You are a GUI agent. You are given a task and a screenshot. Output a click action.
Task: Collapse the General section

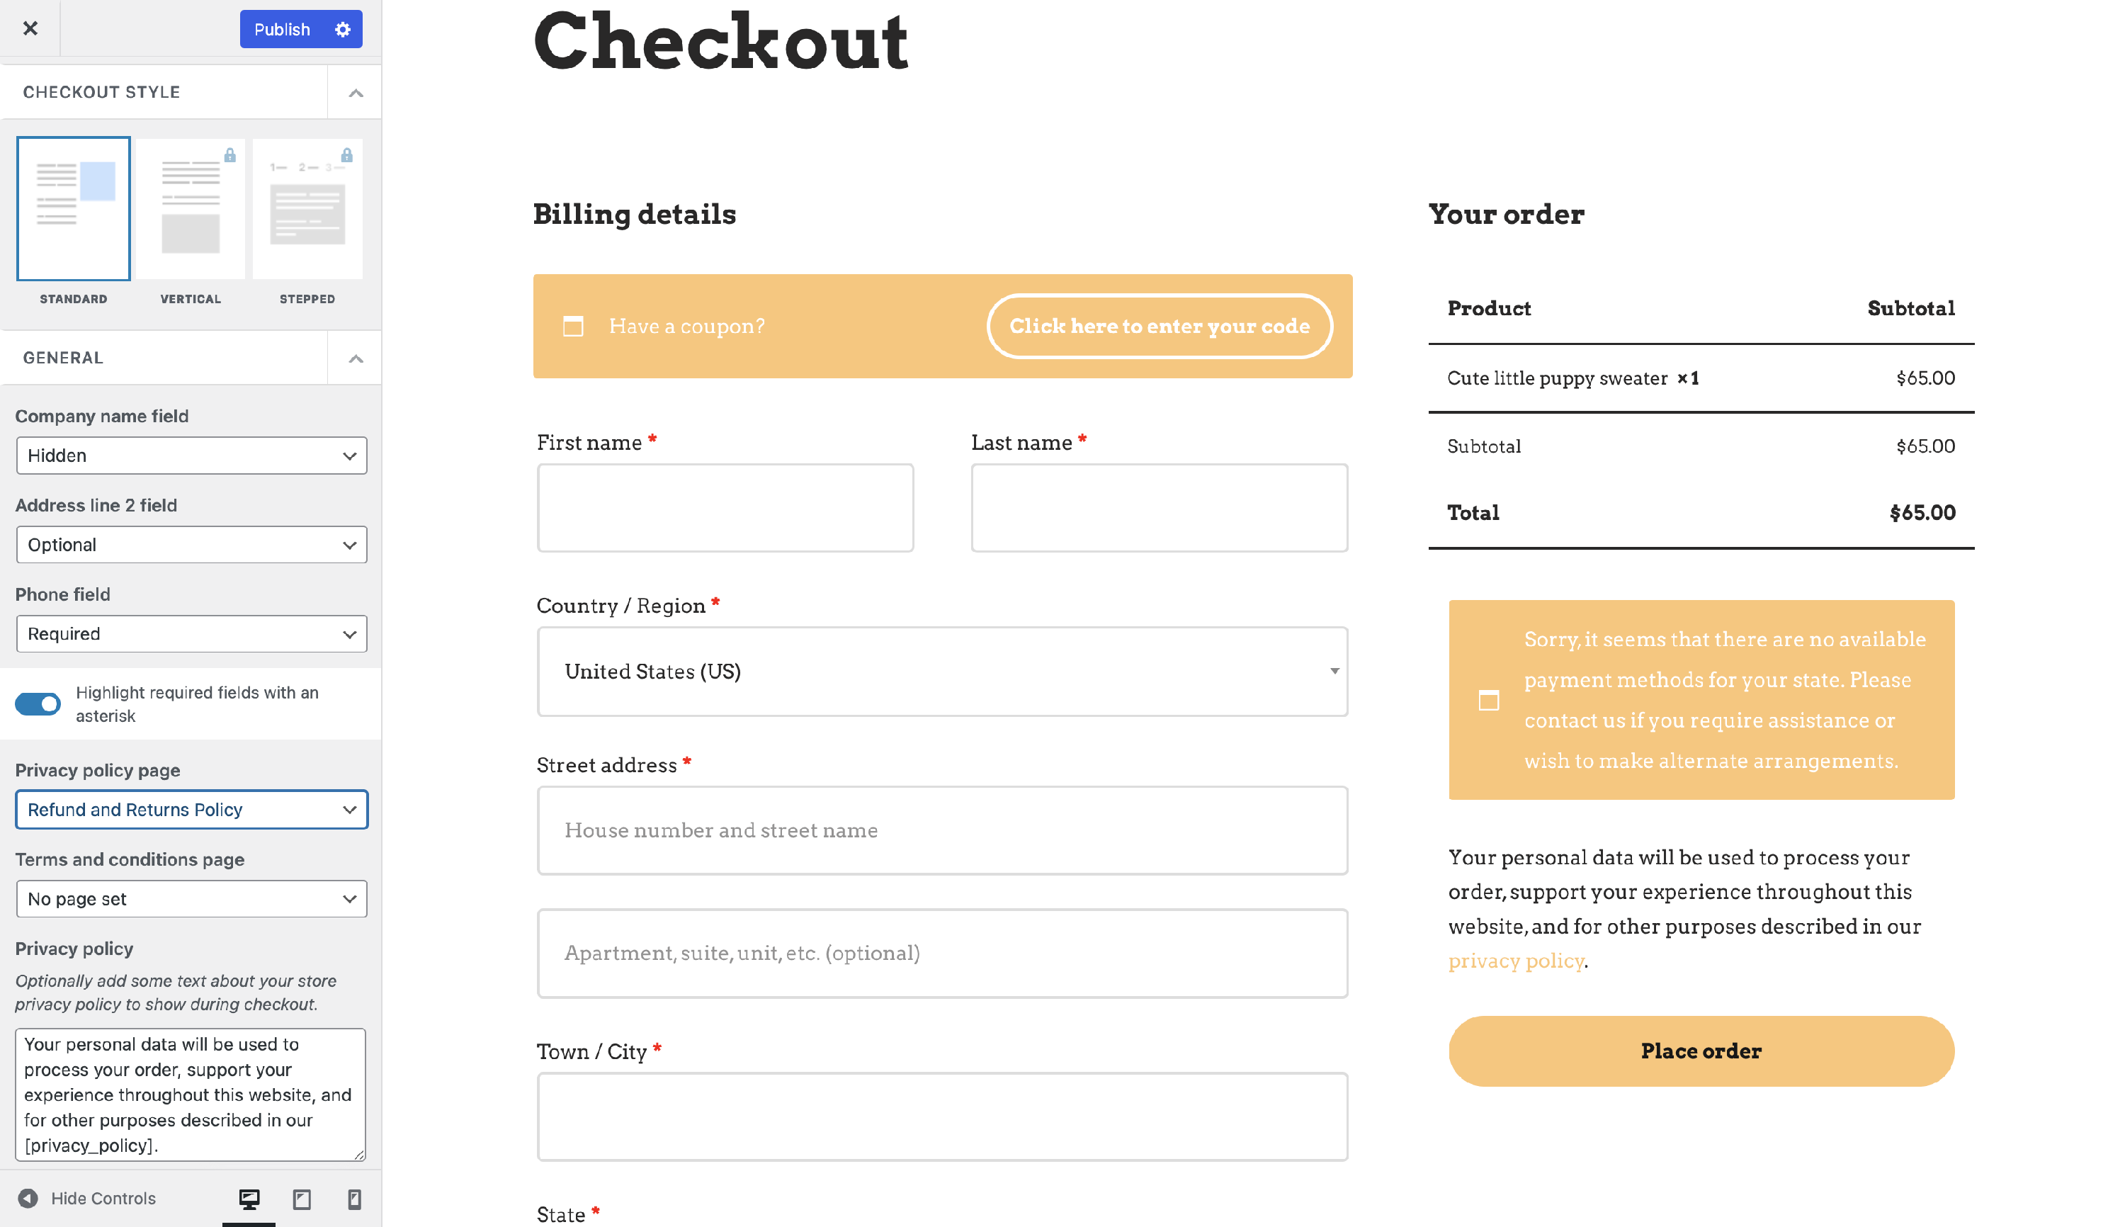pyautogui.click(x=356, y=358)
